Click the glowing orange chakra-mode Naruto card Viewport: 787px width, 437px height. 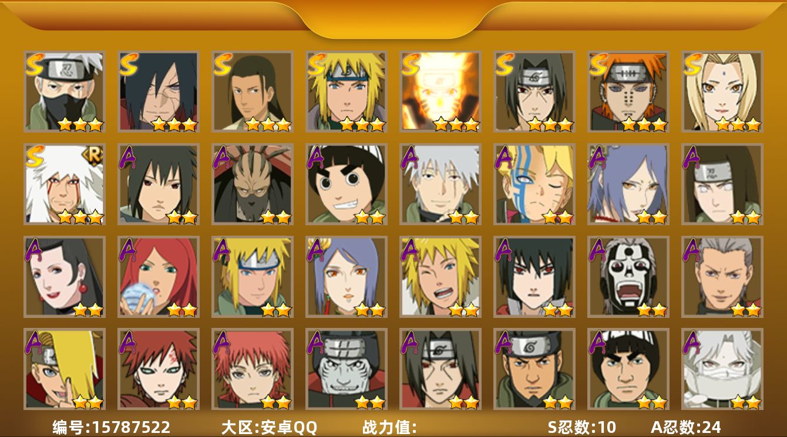click(440, 92)
